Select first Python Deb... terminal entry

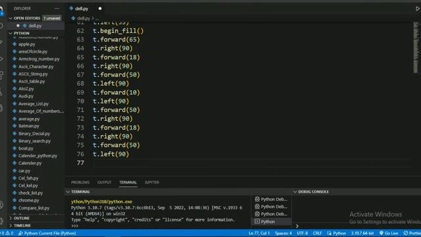[271, 199]
